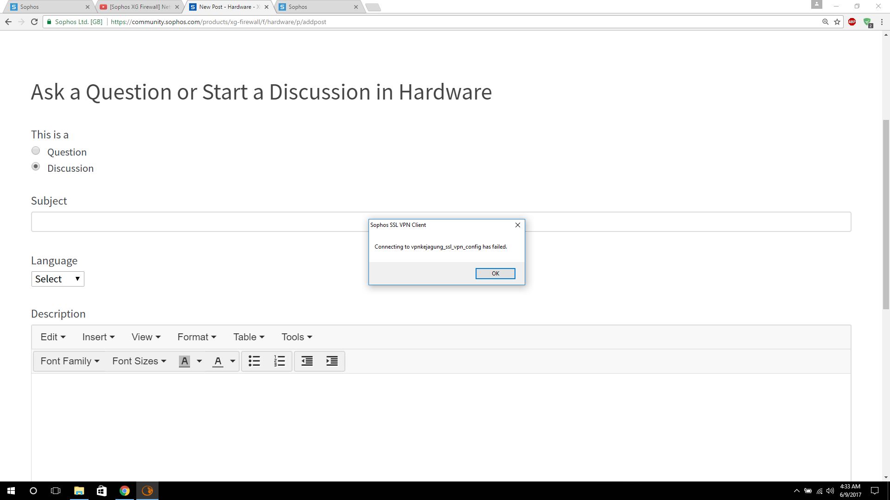Show hidden system tray icons
The width and height of the screenshot is (890, 500).
coord(796,491)
